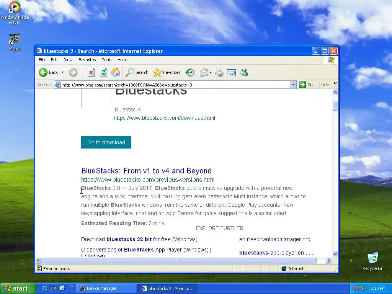The height and width of the screenshot is (294, 392).
Task: Open the Help menu
Action: [x=121, y=60]
